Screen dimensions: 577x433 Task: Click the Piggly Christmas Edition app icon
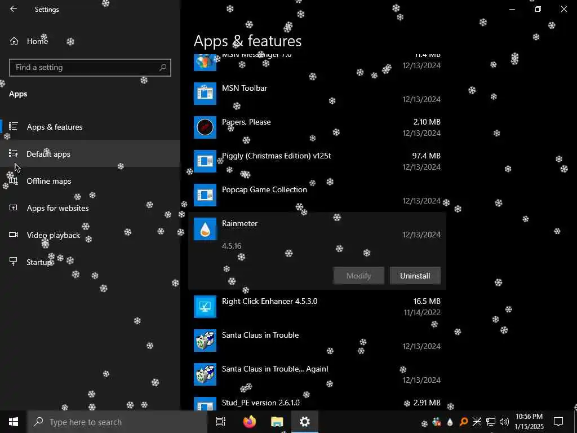[x=205, y=161]
